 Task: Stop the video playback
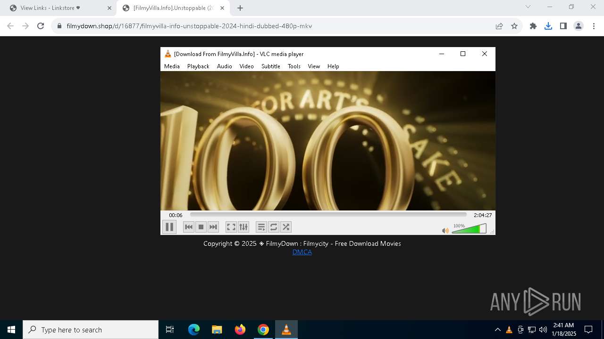pyautogui.click(x=201, y=227)
